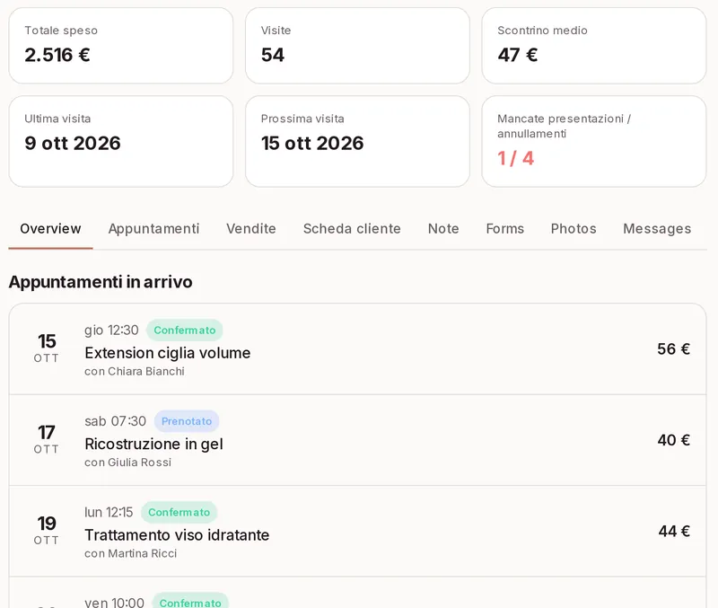Click the Totale speso value 2.516 €

click(57, 55)
